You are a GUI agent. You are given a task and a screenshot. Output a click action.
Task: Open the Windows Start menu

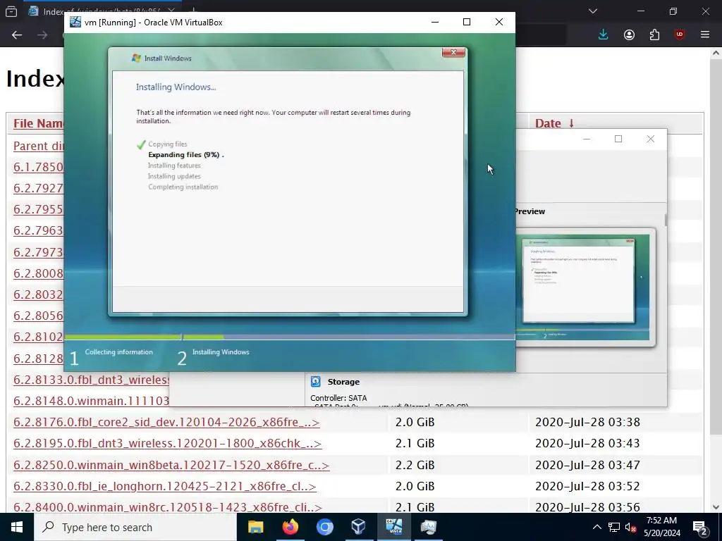(x=17, y=527)
